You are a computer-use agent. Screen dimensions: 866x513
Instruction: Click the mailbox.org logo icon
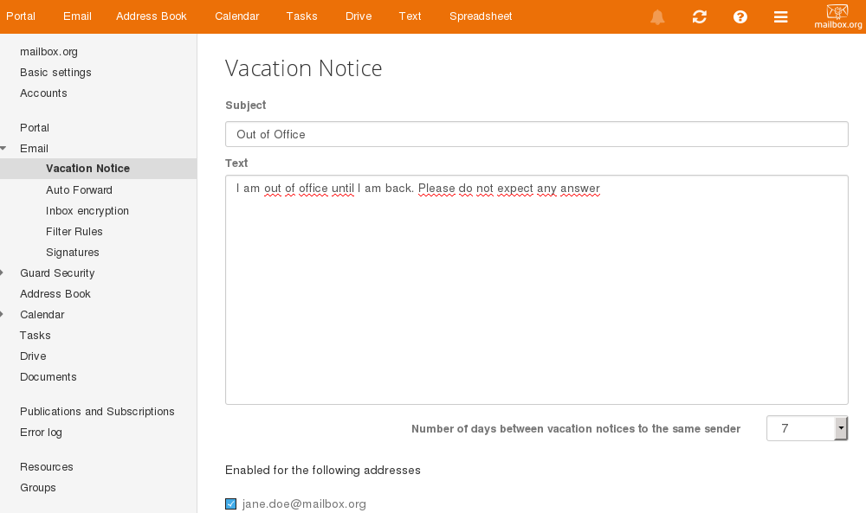click(x=837, y=16)
